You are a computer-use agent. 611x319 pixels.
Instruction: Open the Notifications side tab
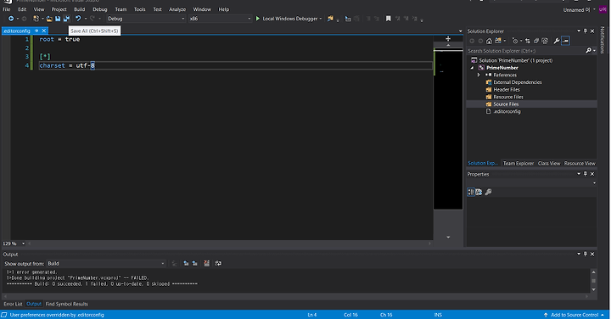click(x=603, y=40)
